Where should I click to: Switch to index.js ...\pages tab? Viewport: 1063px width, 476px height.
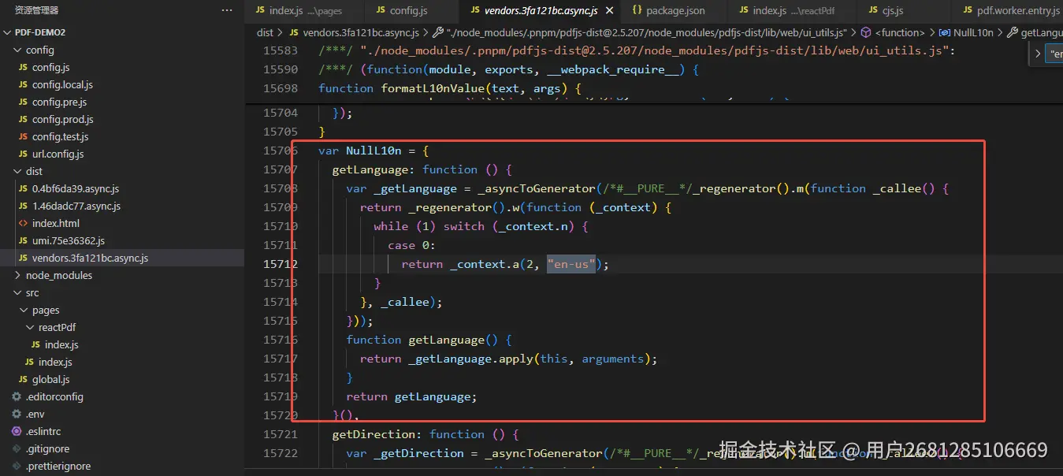pyautogui.click(x=304, y=10)
